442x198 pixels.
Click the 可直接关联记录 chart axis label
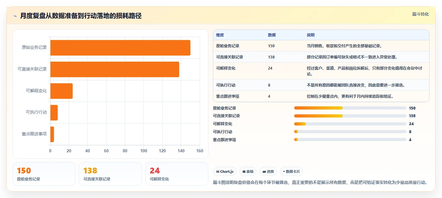click(x=32, y=69)
